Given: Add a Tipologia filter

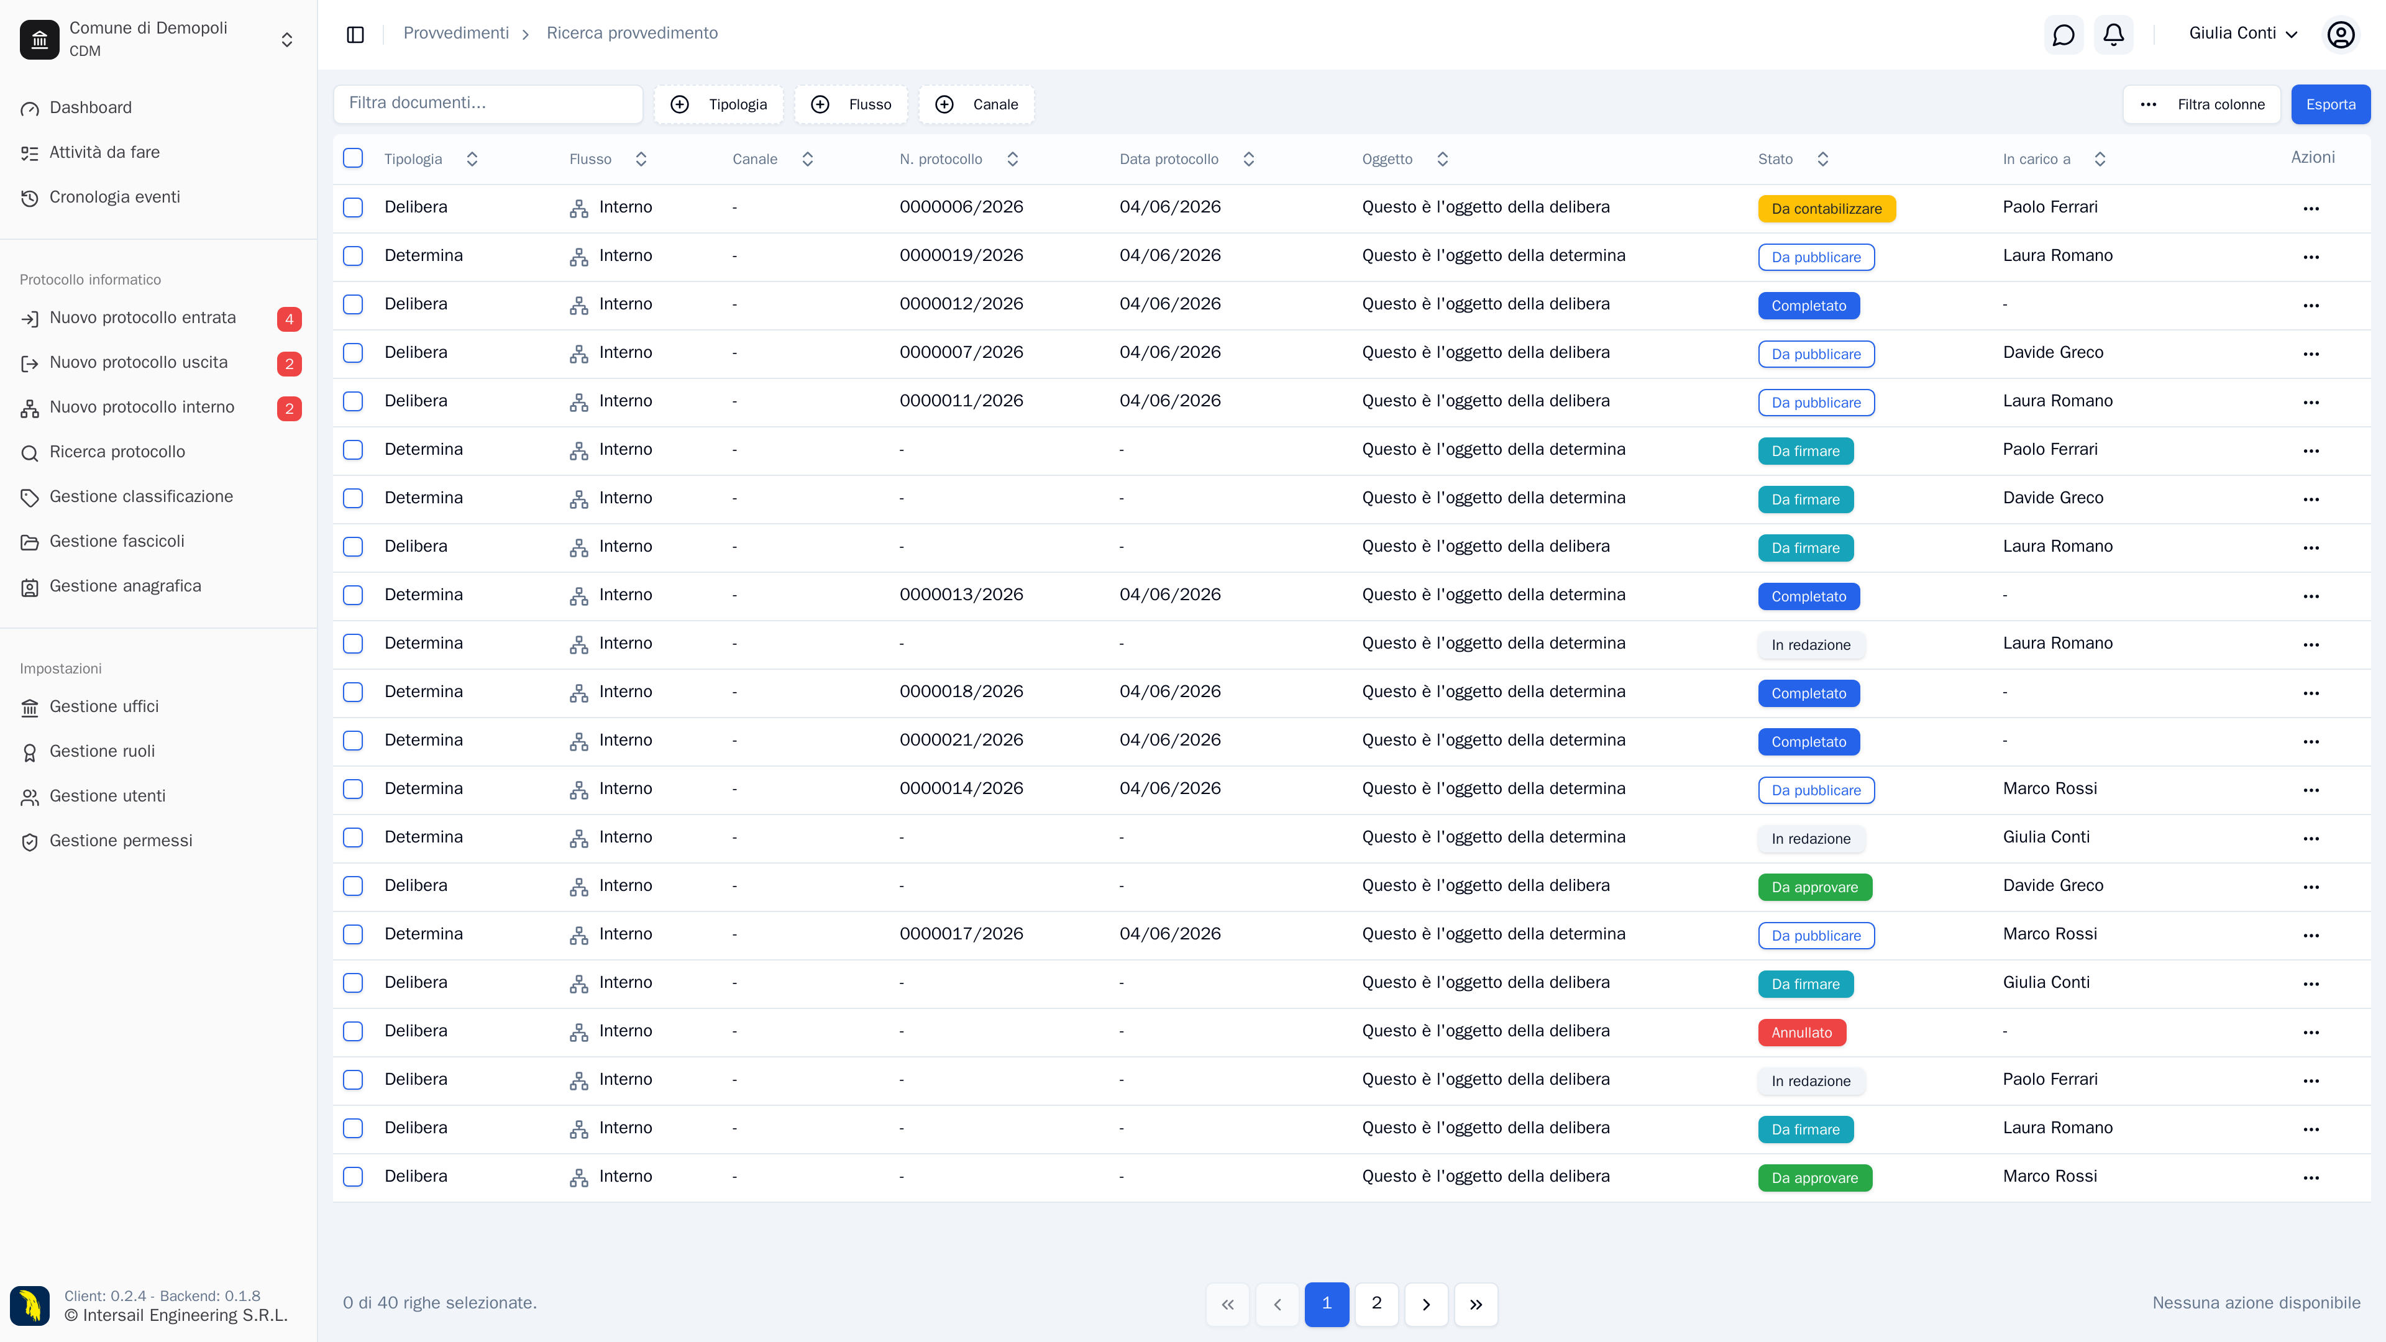Looking at the screenshot, I should [x=719, y=104].
